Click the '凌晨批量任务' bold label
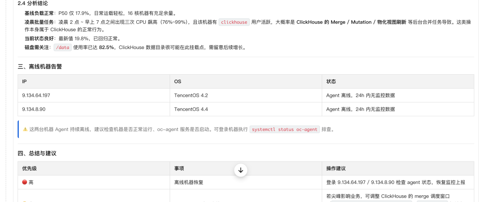Viewport: 486px width, 202px height. coord(39,22)
